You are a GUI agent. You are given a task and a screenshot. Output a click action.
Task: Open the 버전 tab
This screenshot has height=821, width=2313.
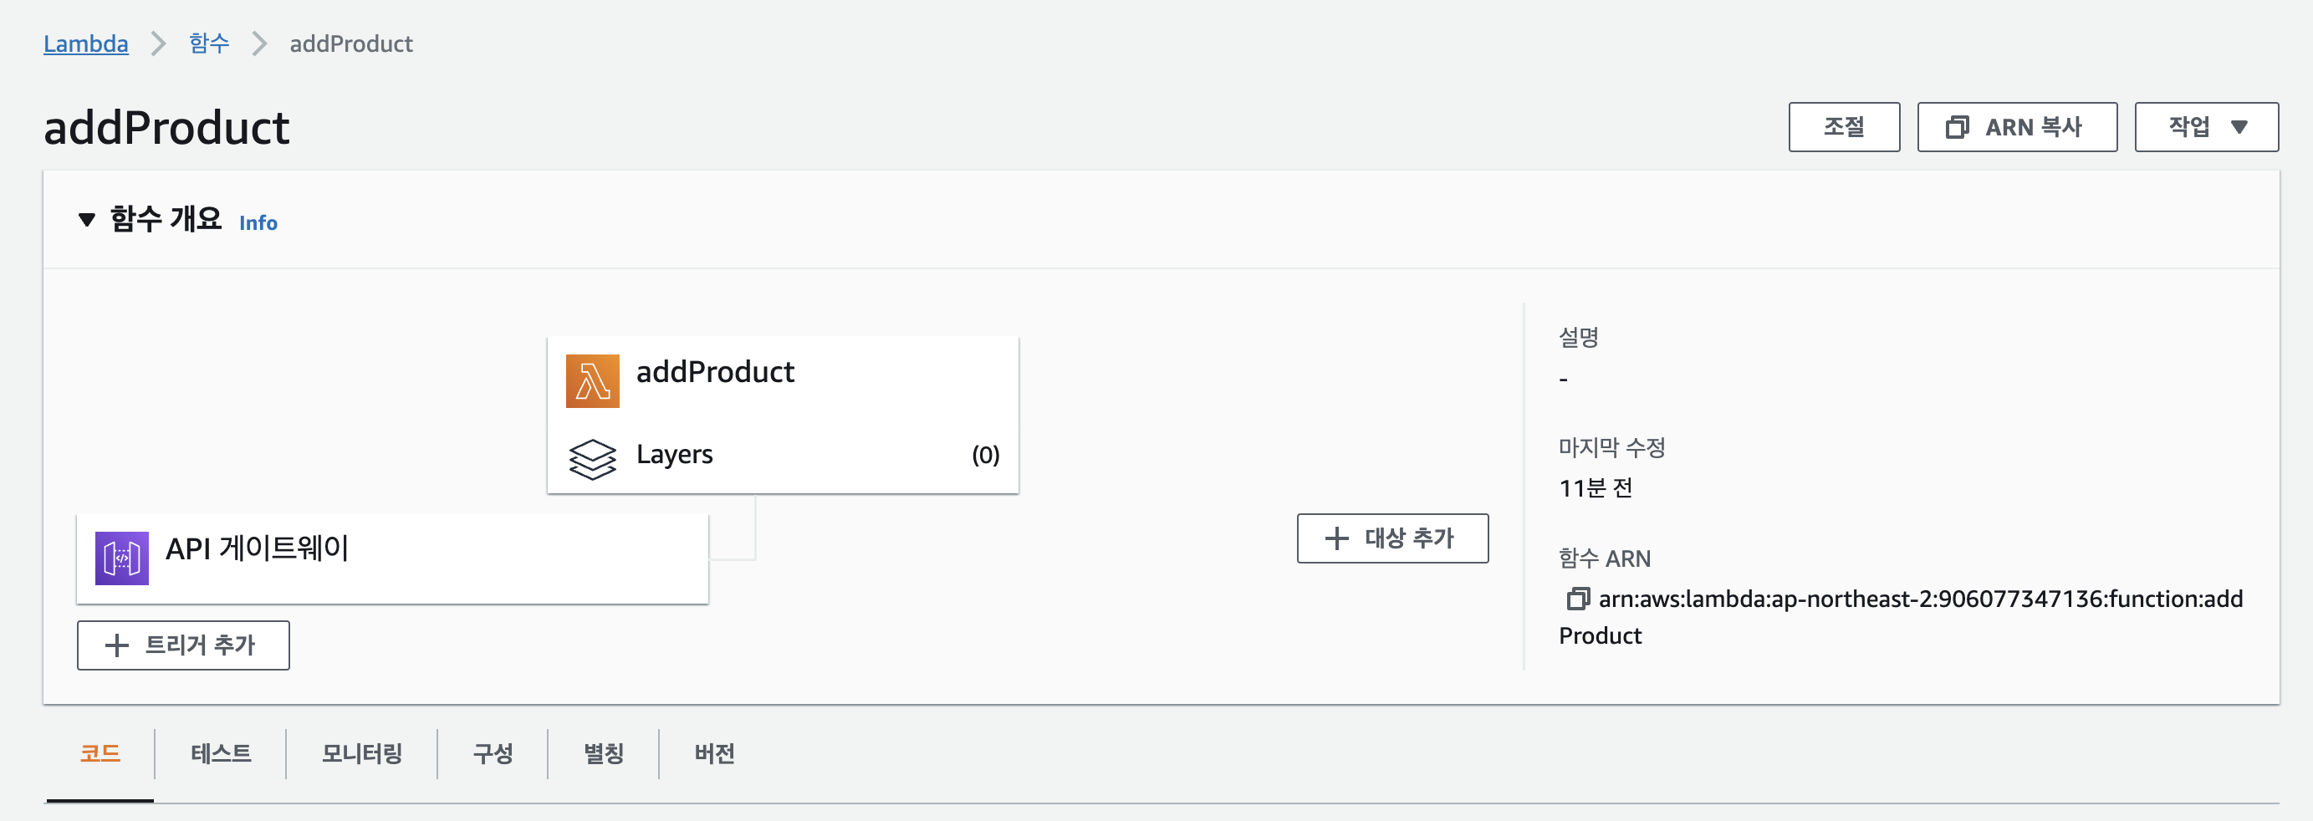(x=715, y=752)
